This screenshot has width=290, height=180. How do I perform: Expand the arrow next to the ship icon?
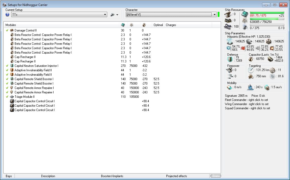coord(117,15)
